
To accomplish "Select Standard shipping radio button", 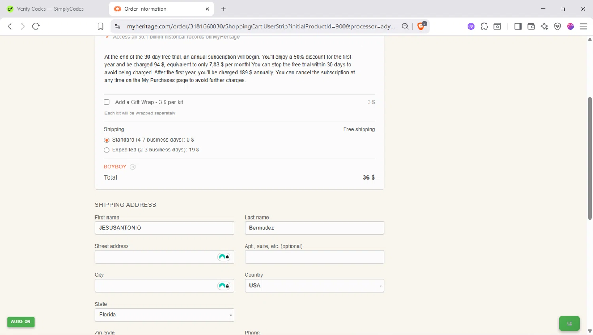I will coord(106,140).
